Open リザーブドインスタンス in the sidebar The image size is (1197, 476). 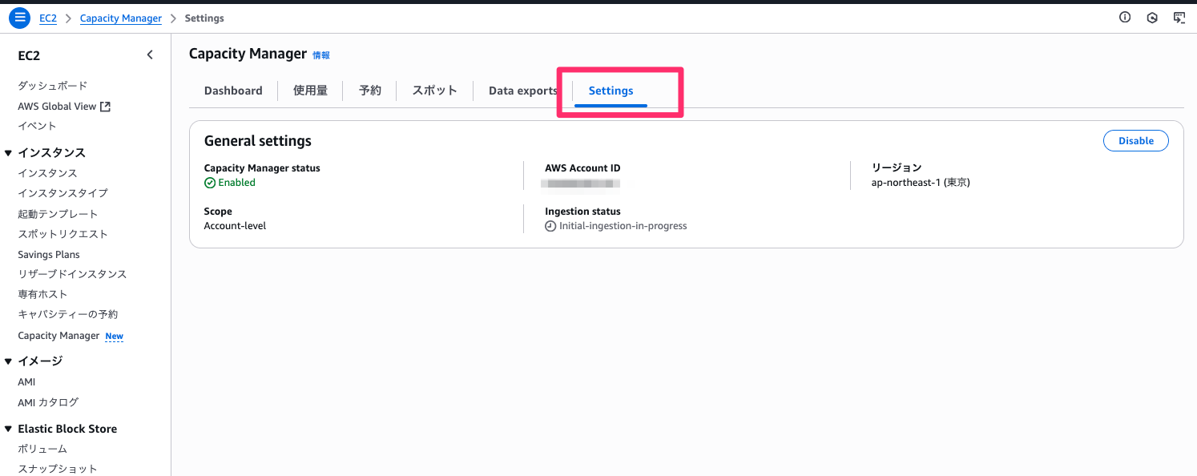coord(72,274)
